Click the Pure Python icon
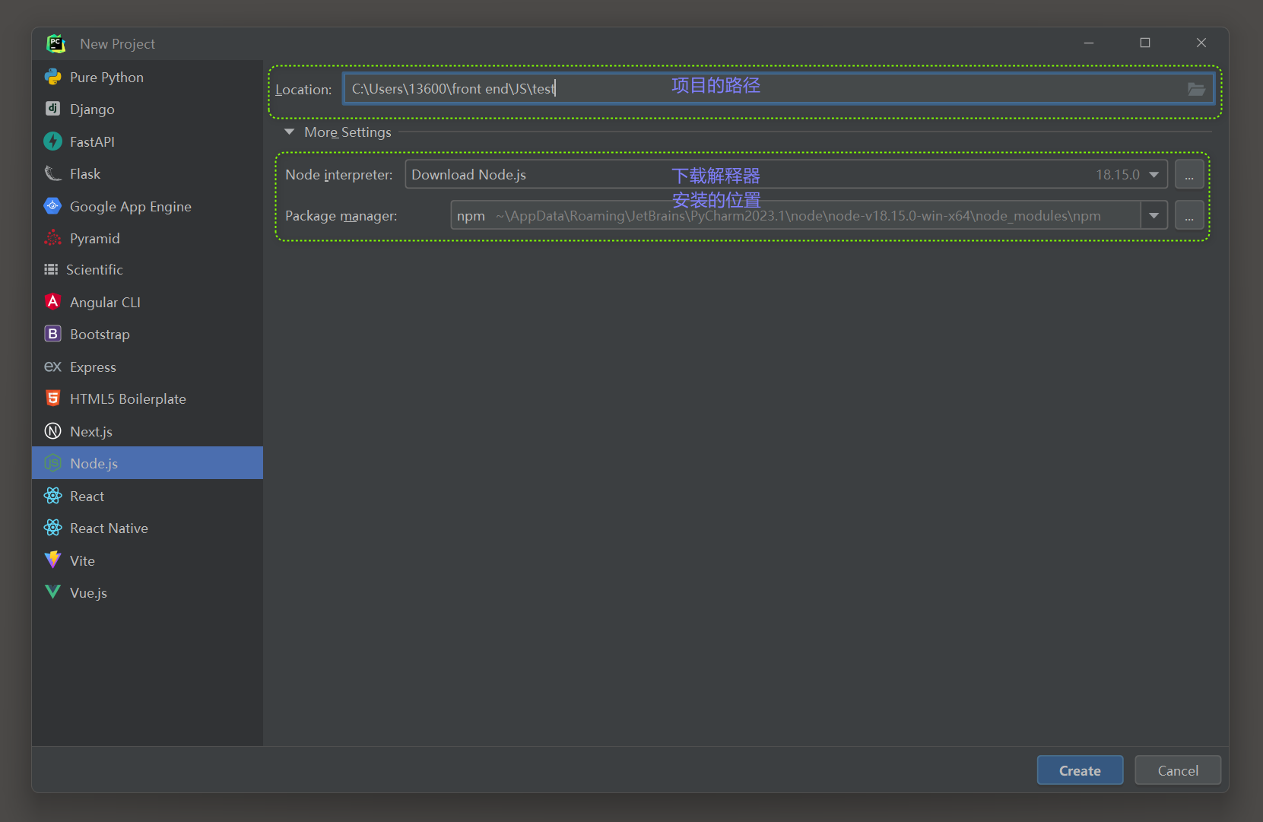Screen dimensions: 1263x822 (x=52, y=77)
